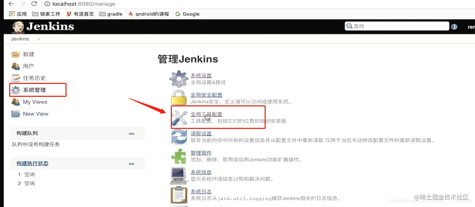Open the 有道首页 bookmark
Screen dimensions: 475x207
point(80,14)
